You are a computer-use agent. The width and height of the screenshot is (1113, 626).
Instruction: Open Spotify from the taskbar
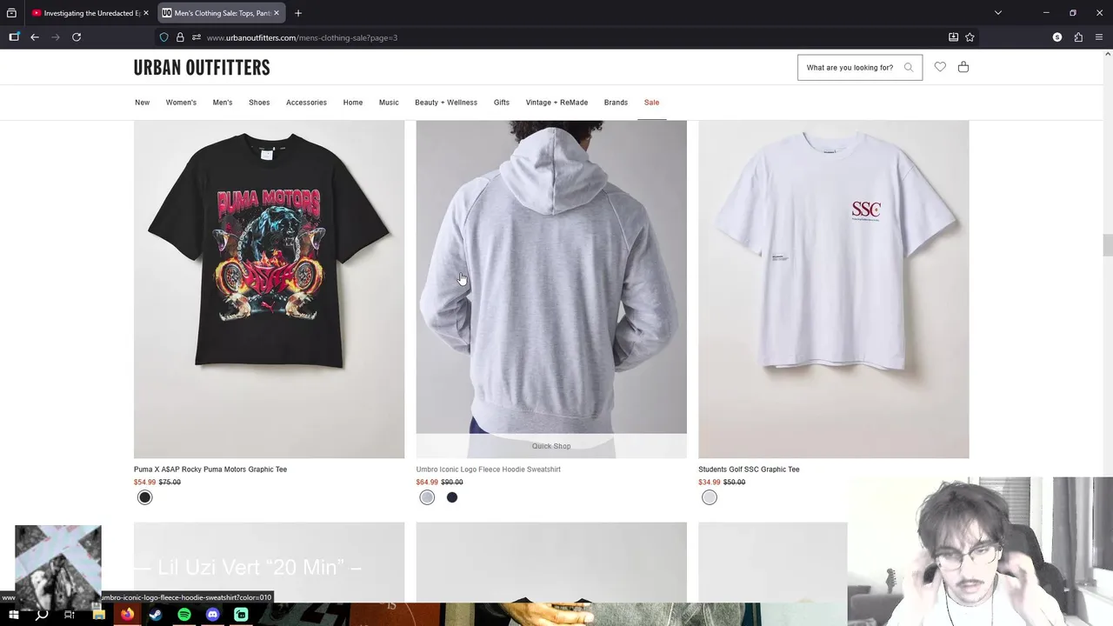(184, 615)
